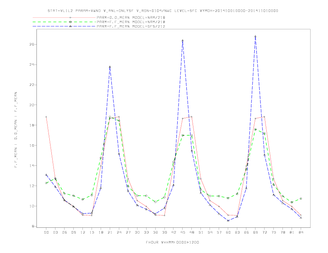The image size is (328, 253).
Task: Click x-axis tick label 00
Action: [x=46, y=232]
